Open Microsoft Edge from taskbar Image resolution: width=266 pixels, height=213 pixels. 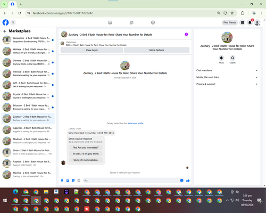pyautogui.click(x=15, y=192)
